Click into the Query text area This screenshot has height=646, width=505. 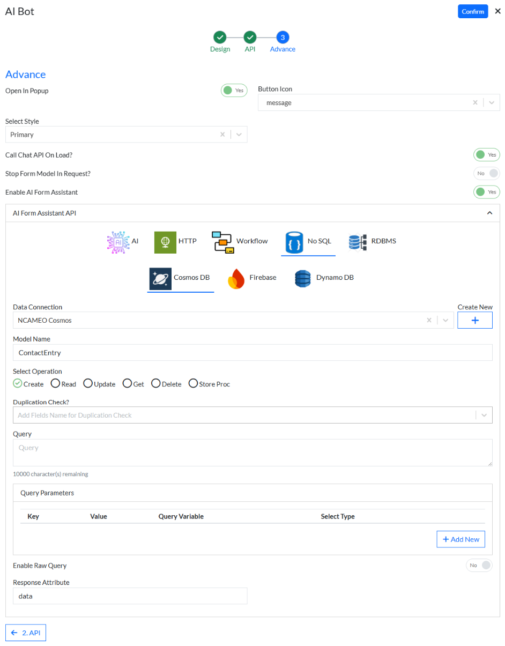(252, 452)
